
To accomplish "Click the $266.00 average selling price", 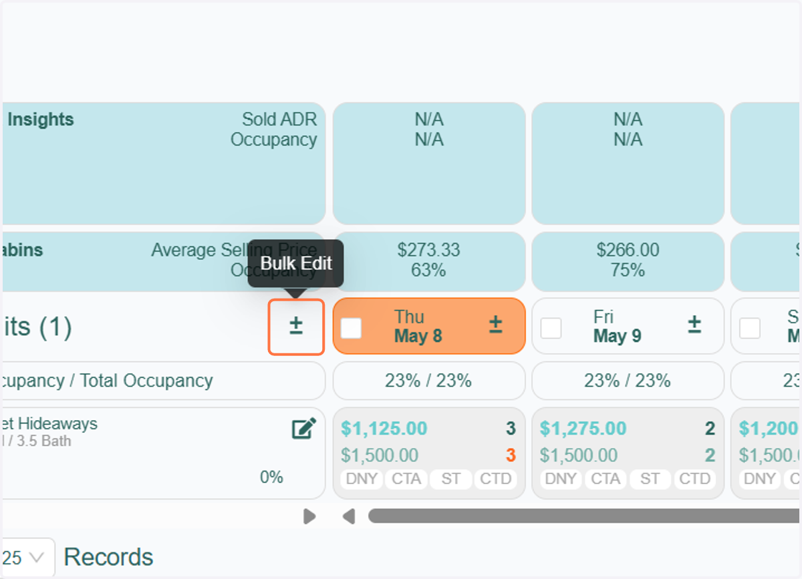I will pos(628,250).
